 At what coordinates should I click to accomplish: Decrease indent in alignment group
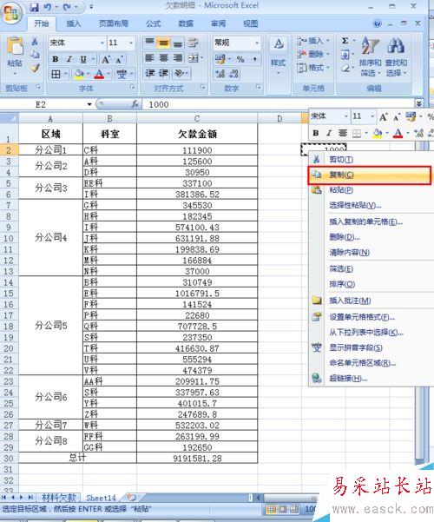point(150,73)
